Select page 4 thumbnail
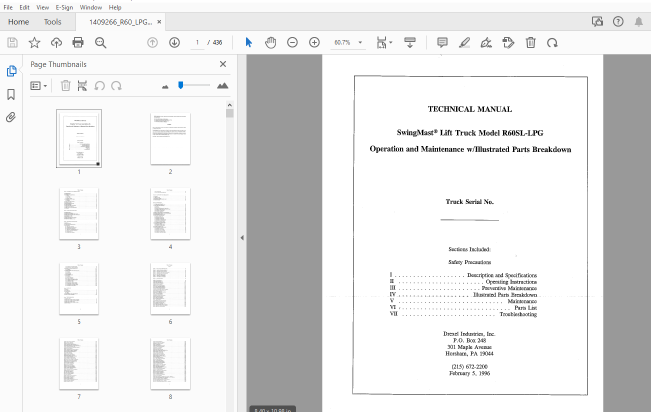 click(x=170, y=213)
